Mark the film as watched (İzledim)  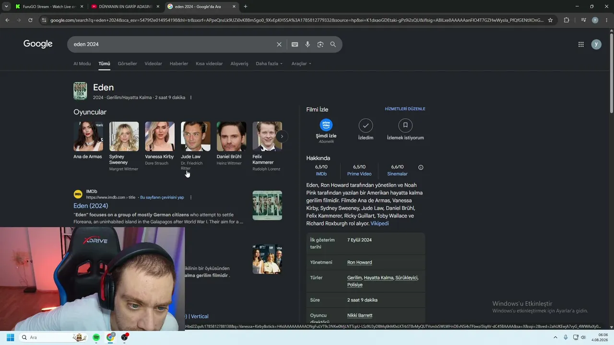tap(366, 130)
